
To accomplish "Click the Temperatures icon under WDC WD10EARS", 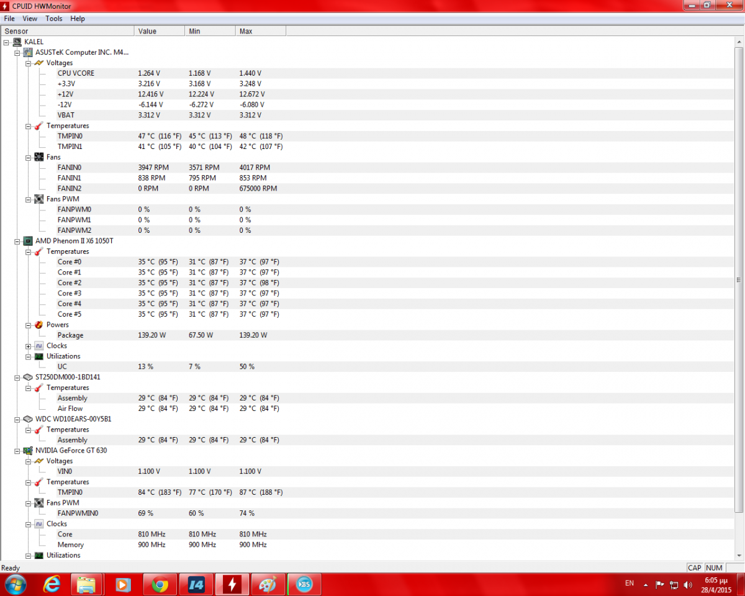I will [x=39, y=430].
